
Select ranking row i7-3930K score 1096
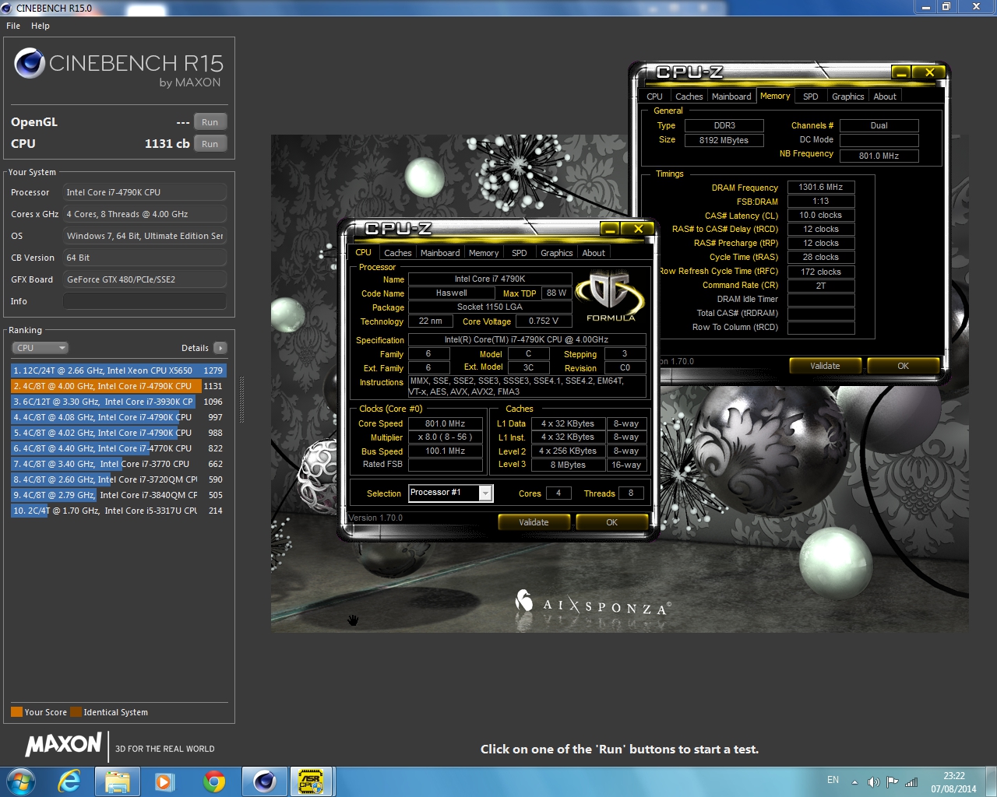coord(118,402)
